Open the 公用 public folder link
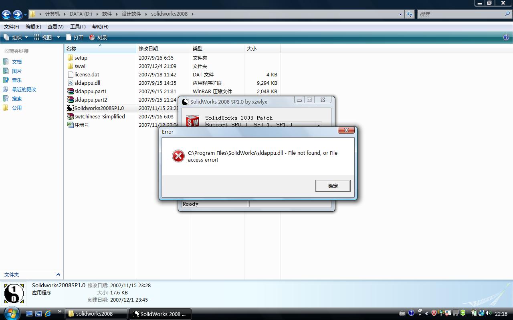The width and height of the screenshot is (513, 320). [x=17, y=108]
